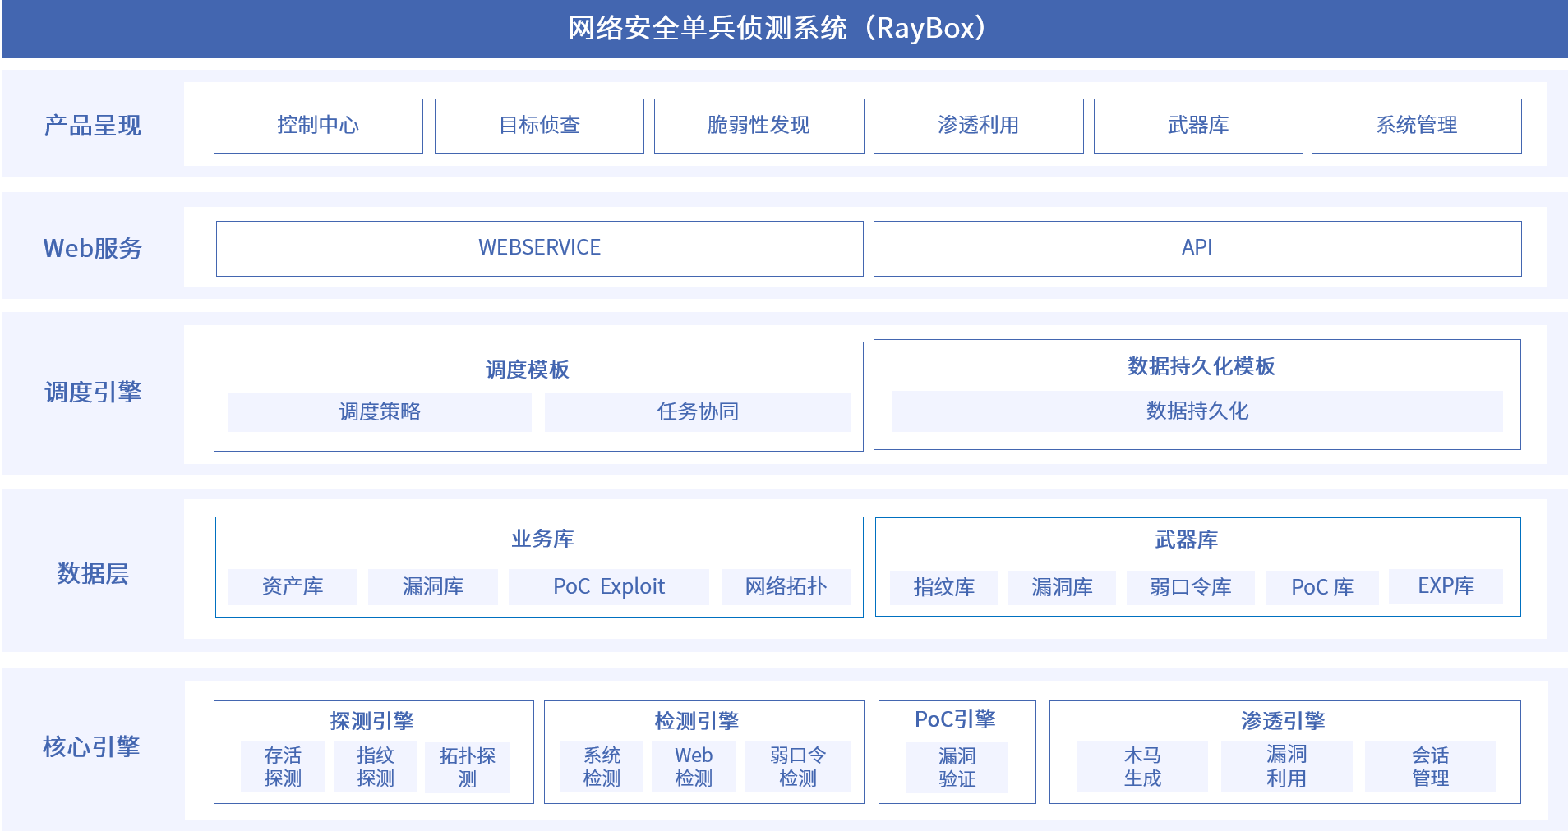The height and width of the screenshot is (831, 1568).
Task: Click the WEBSERVICE block
Action: click(x=539, y=247)
